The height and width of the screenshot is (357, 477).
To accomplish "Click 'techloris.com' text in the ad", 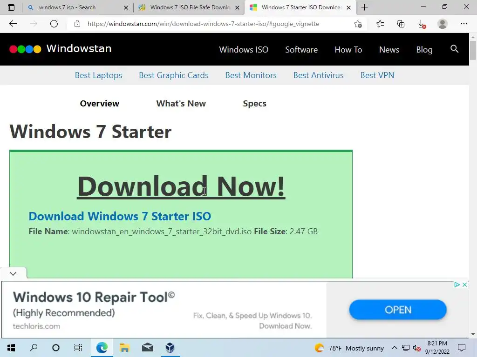I will (x=36, y=326).
